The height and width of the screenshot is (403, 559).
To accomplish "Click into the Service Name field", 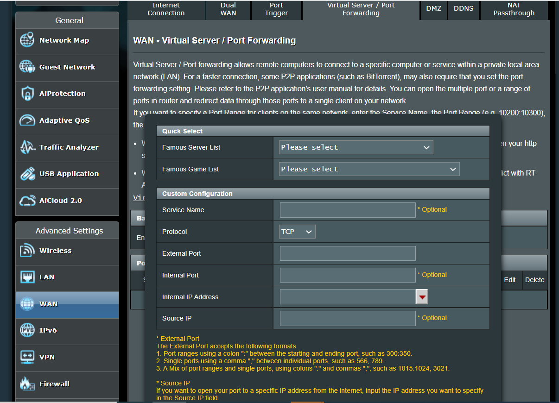I will (x=348, y=210).
